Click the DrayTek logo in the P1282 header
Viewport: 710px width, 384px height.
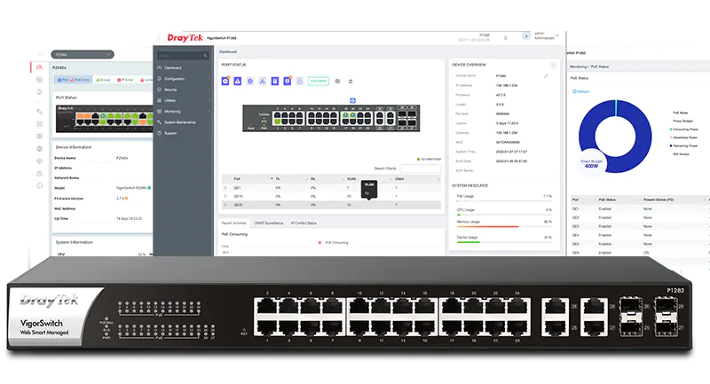point(185,38)
